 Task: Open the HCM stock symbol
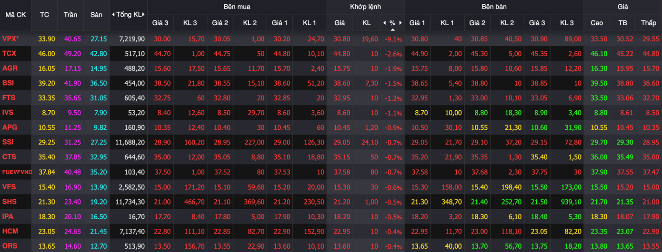tap(10, 231)
